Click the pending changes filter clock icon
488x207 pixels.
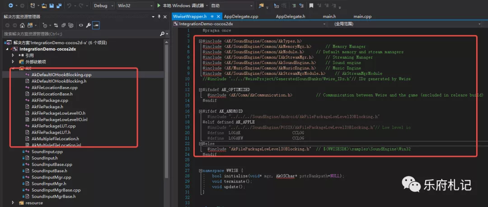[45, 26]
